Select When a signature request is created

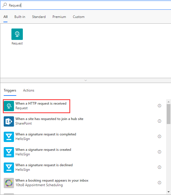click(43, 150)
